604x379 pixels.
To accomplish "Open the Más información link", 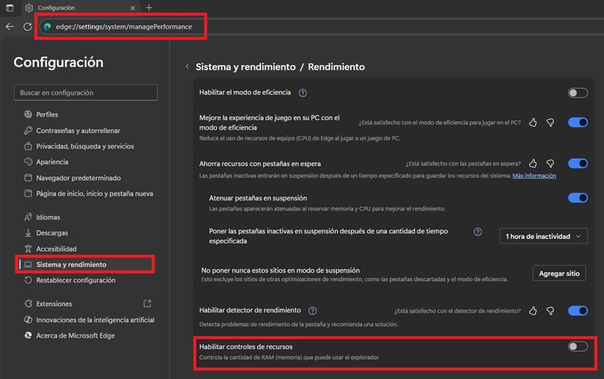I will (x=534, y=176).
